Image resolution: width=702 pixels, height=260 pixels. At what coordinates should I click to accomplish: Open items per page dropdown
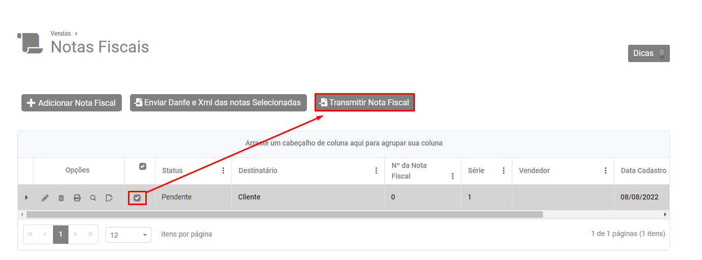click(x=128, y=235)
